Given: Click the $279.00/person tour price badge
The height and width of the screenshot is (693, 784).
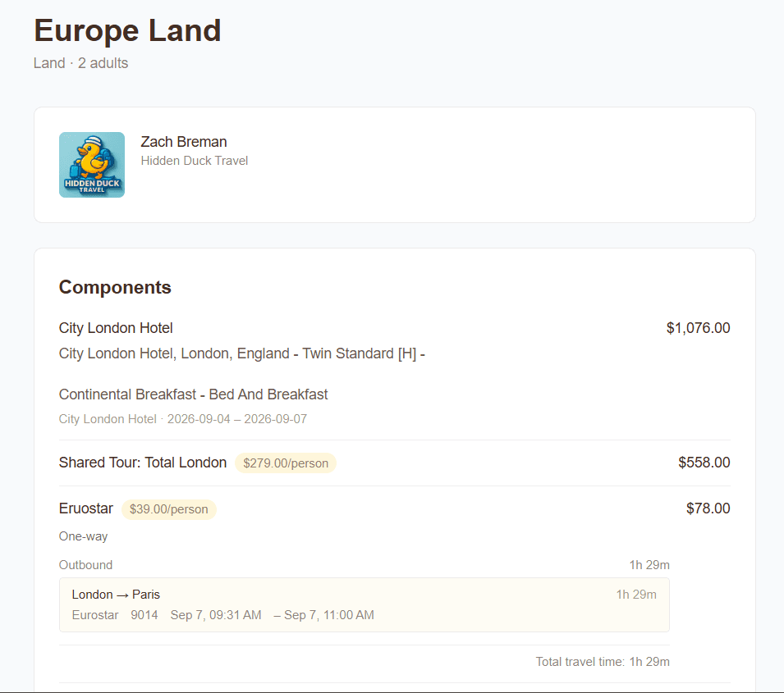Looking at the screenshot, I should [x=285, y=463].
